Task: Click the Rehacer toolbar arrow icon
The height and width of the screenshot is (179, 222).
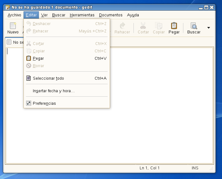Action: pyautogui.click(x=122, y=26)
